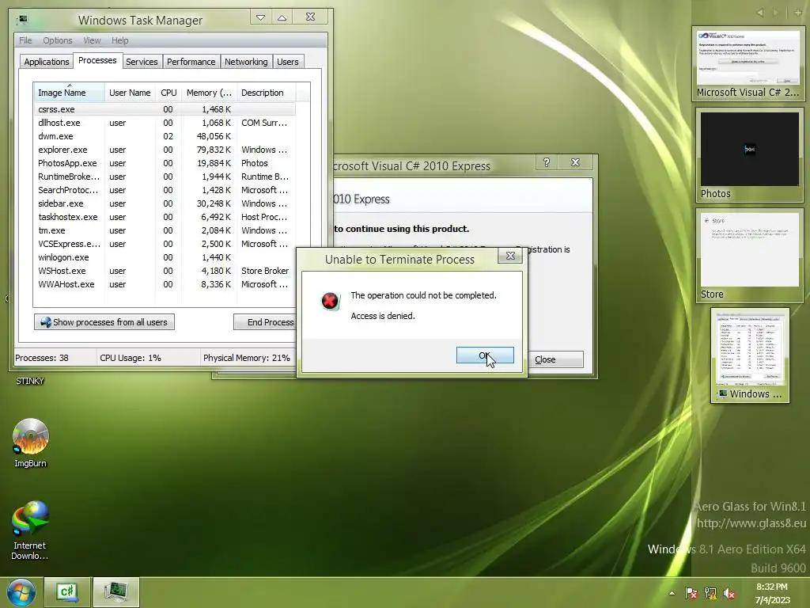
Task: Sort by Description column header
Action: coord(266,93)
